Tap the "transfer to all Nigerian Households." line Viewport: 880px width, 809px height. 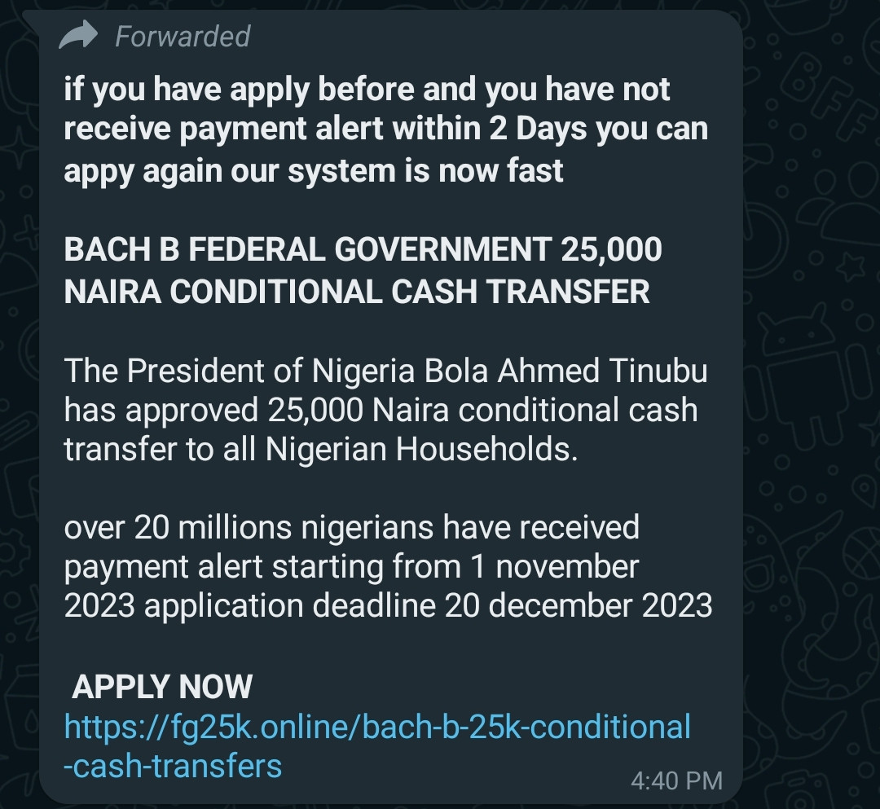pyautogui.click(x=321, y=450)
